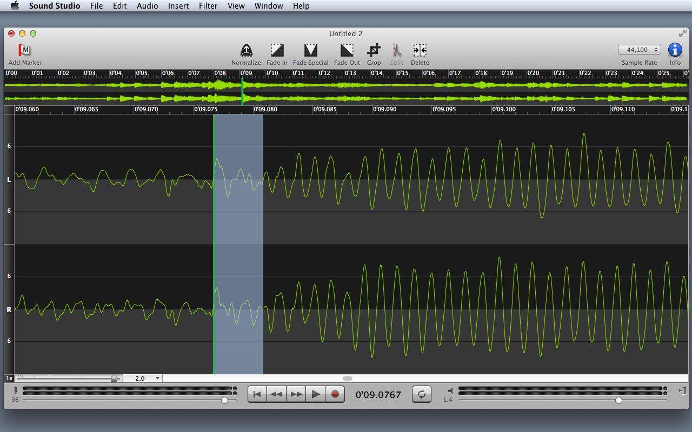Click the 1x zoom reset button
This screenshot has width=692, height=432.
tap(9, 379)
